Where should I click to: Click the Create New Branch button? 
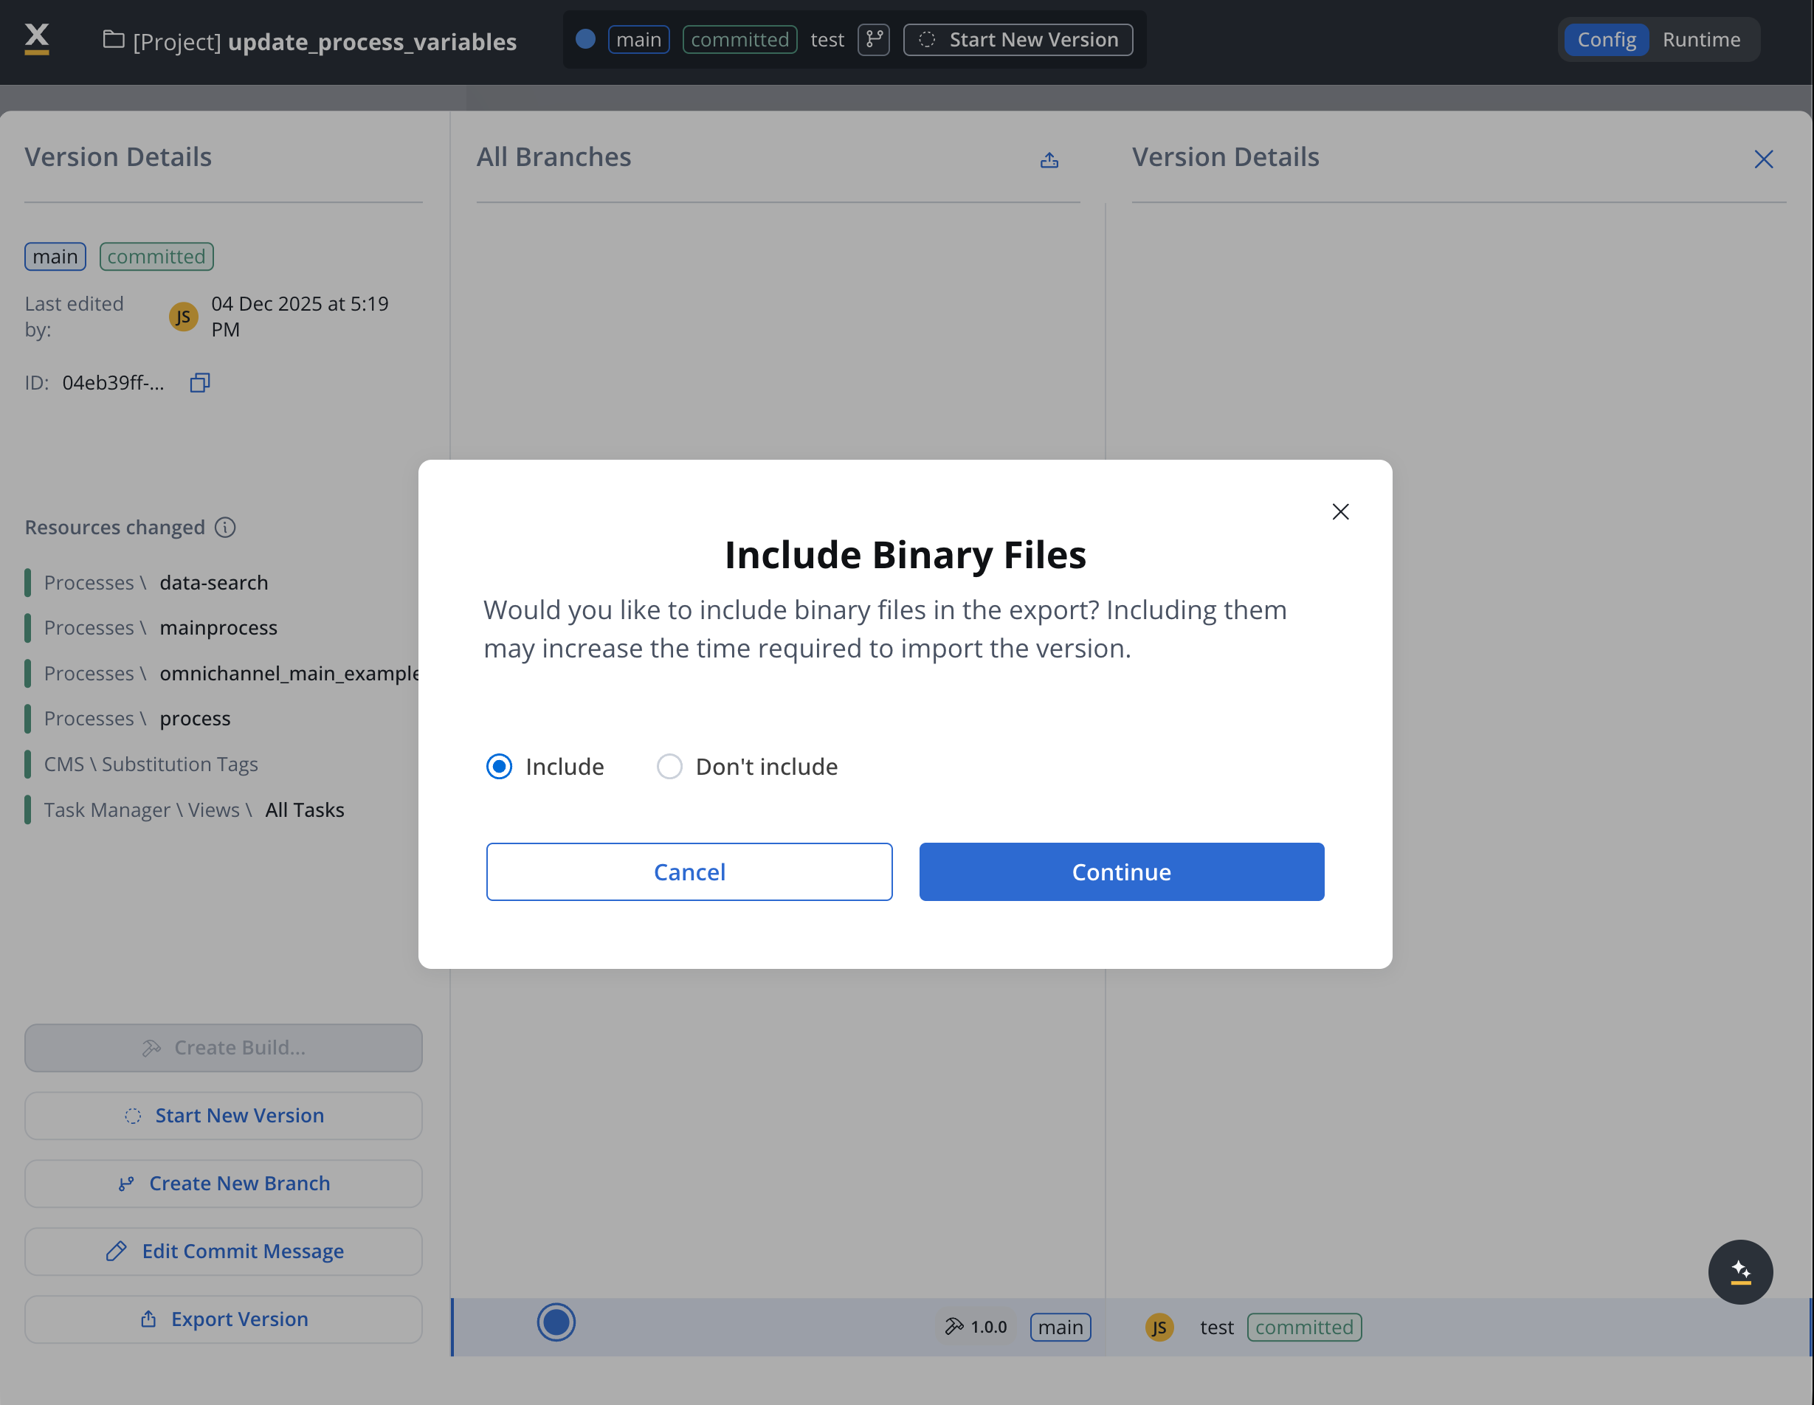tap(224, 1184)
